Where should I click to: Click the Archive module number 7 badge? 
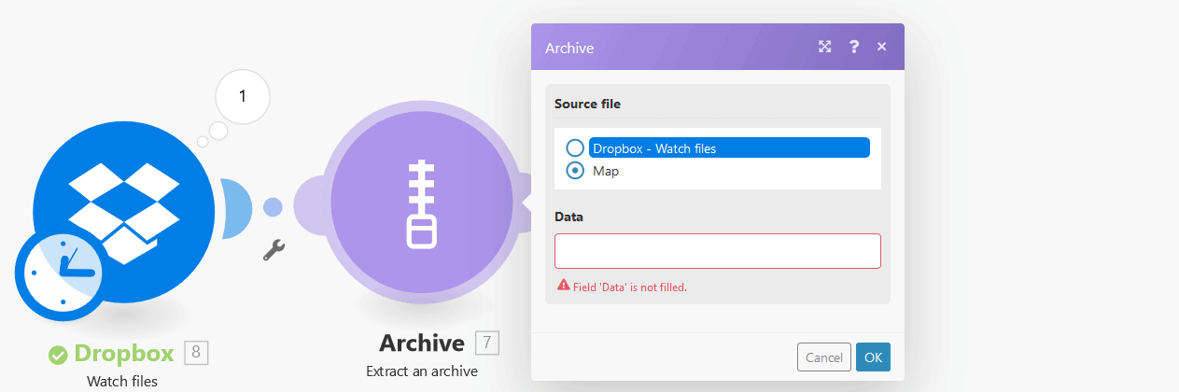point(487,343)
